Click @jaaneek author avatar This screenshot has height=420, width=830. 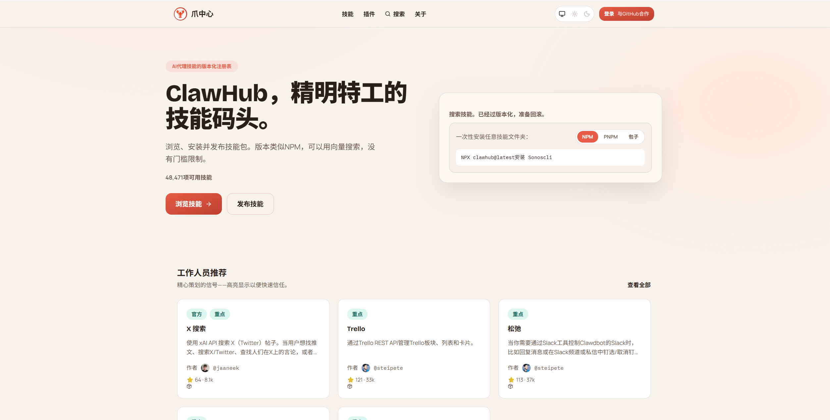(205, 368)
